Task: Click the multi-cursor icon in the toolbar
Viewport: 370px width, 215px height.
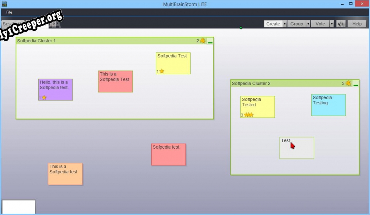Action: [x=341, y=24]
